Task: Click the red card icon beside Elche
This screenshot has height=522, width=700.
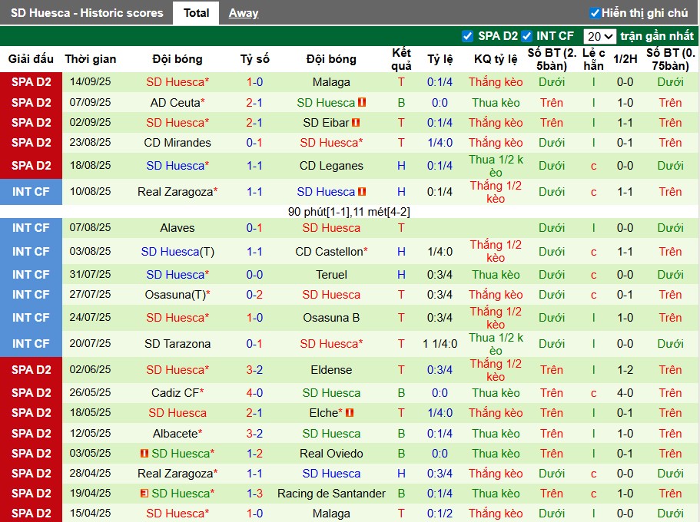Action: (349, 413)
